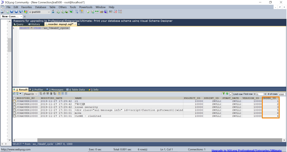Click the NAME column header
This screenshot has height=152, width=287.
(129, 98)
